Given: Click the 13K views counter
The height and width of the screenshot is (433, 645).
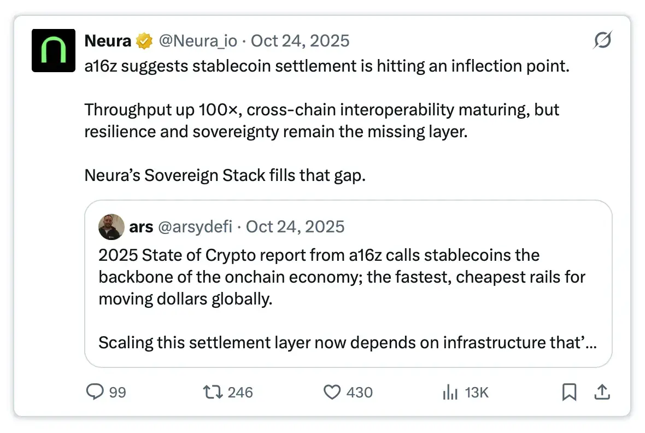Looking at the screenshot, I should pyautogui.click(x=477, y=393).
